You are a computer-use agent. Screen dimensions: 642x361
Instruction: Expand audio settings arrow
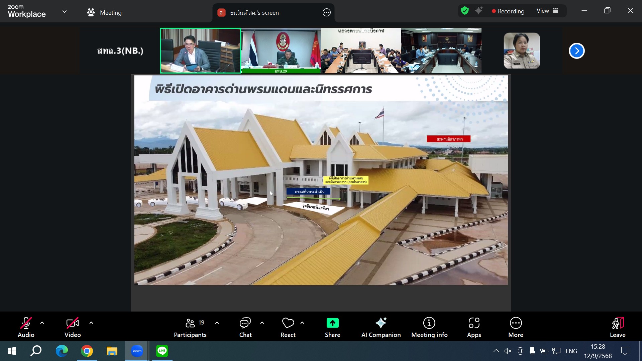42,323
